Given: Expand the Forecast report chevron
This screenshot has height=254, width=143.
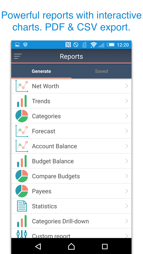Looking at the screenshot, I should (x=127, y=131).
